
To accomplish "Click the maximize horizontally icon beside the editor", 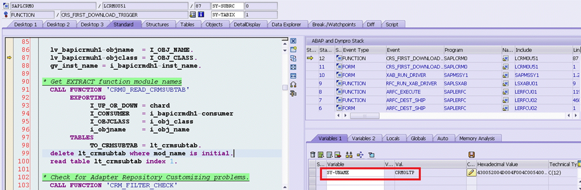I will 293,76.
